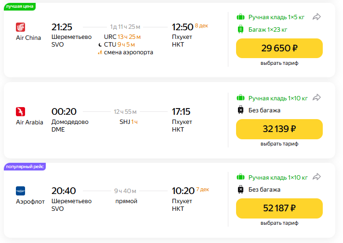The height and width of the screenshot is (243, 343).
Task: Share the Air China flight offer
Action: coord(317,17)
